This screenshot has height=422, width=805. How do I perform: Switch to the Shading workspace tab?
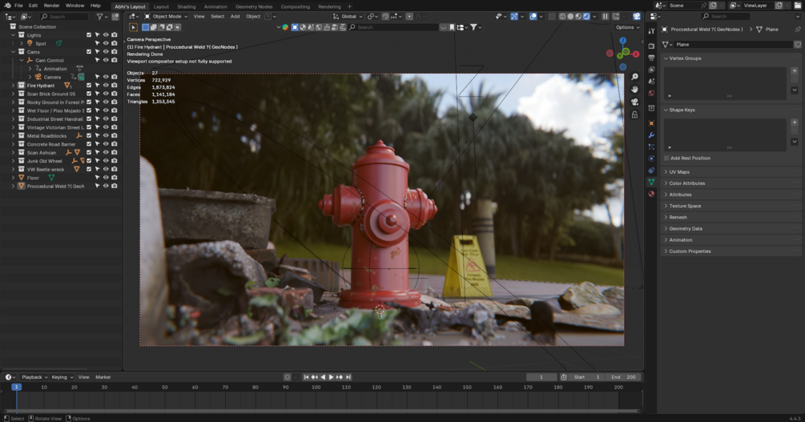pyautogui.click(x=187, y=6)
